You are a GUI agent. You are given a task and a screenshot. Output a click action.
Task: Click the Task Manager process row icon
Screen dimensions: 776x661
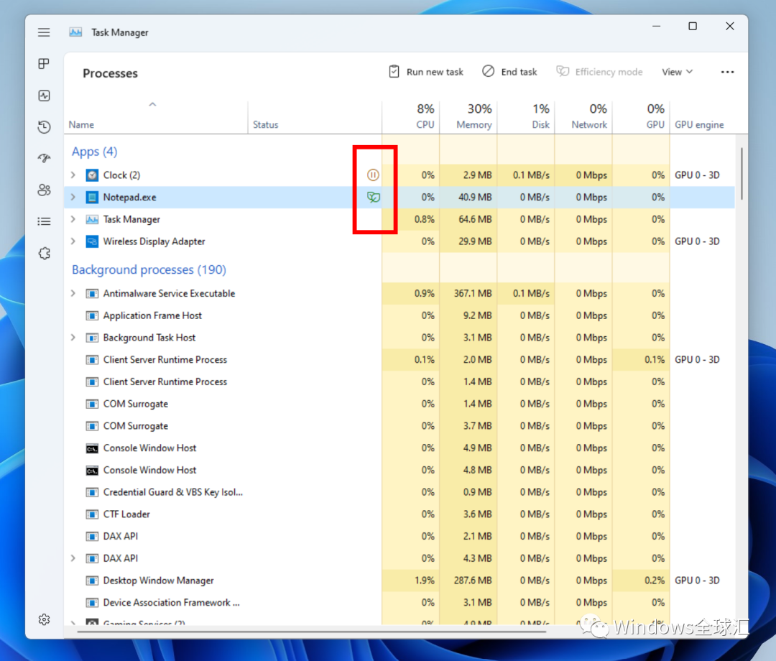tap(92, 219)
